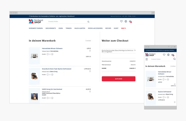Click the Nordwest Shop logo in desktop window
The height and width of the screenshot is (121, 186).
coord(36,21)
